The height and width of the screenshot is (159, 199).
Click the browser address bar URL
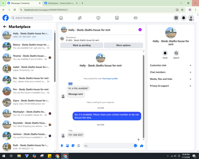click(x=46, y=10)
